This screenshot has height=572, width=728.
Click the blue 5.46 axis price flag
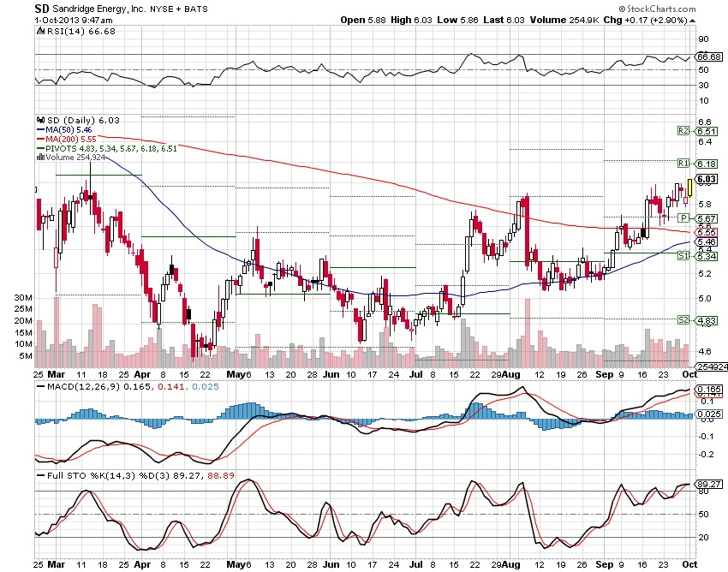[707, 241]
